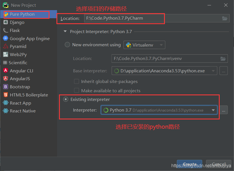The width and height of the screenshot is (234, 171).
Task: Click Project Interpreter: Python 3.7 header
Action: [x=101, y=32]
